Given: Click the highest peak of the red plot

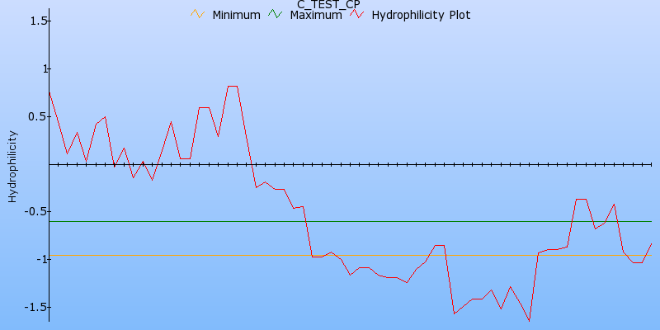Looking at the screenshot, I should (x=233, y=86).
